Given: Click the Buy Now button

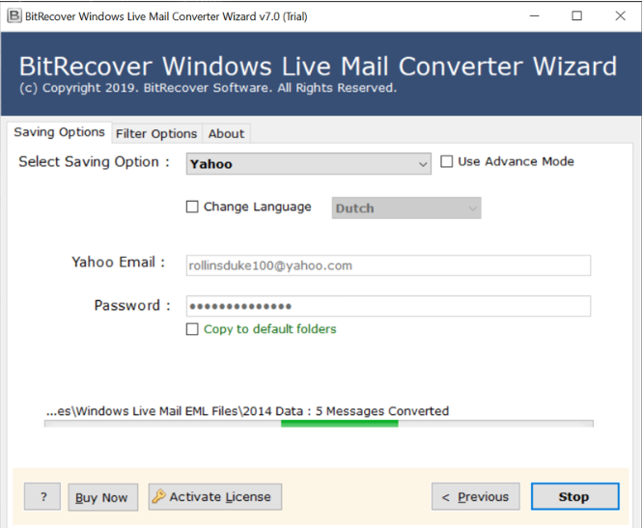Looking at the screenshot, I should pyautogui.click(x=101, y=498).
